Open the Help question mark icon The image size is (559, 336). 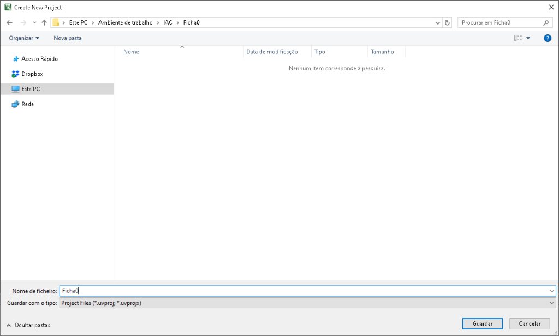[548, 38]
